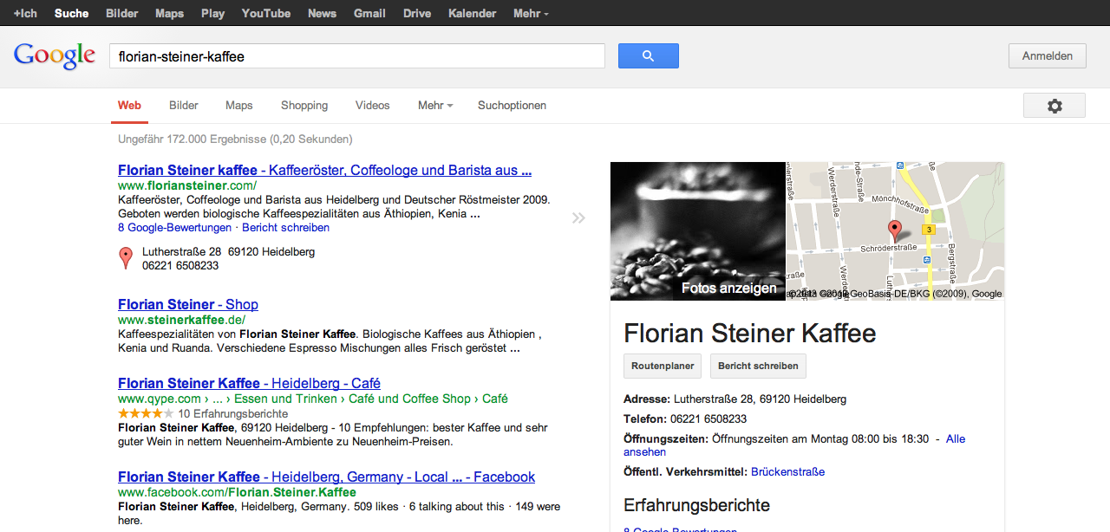Click into the search input field
Viewport: 1110px width, 532px height.
pyautogui.click(x=356, y=56)
